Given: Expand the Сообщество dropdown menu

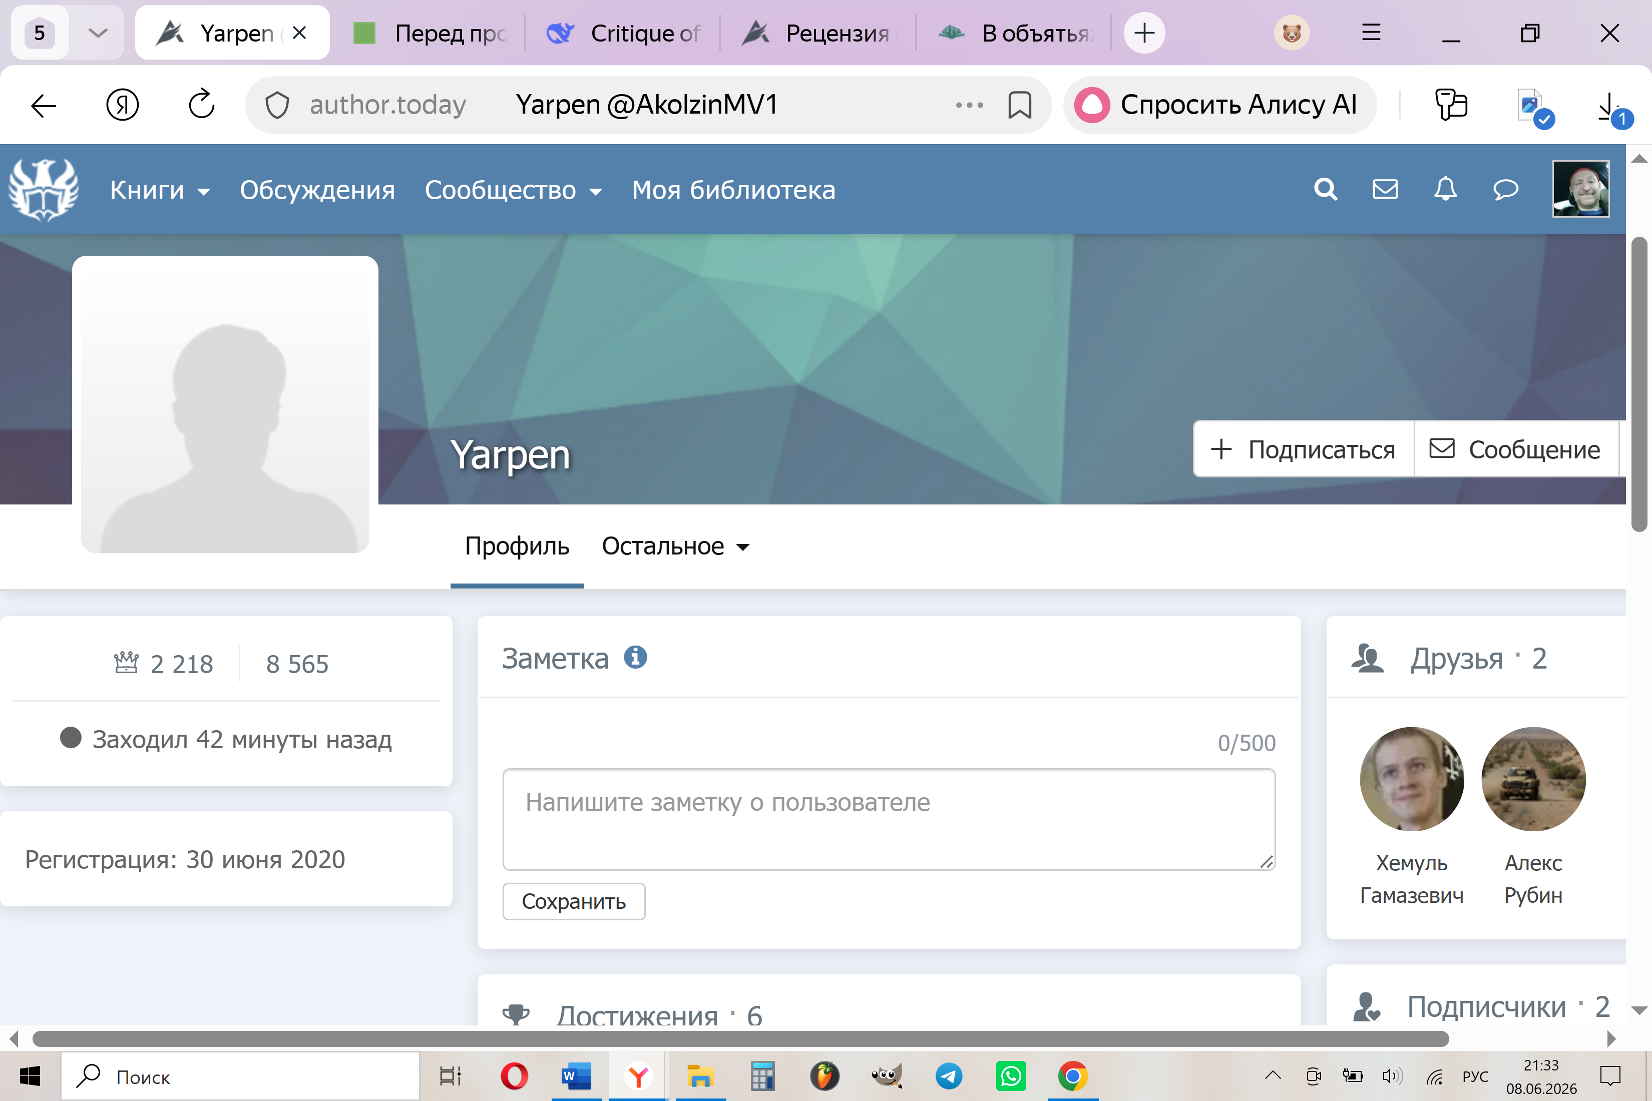Looking at the screenshot, I should [514, 190].
